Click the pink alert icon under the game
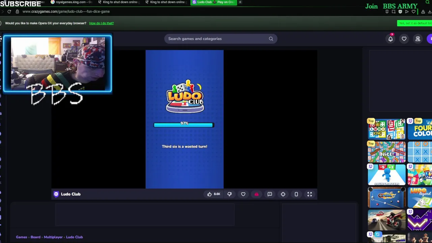 (x=256, y=194)
